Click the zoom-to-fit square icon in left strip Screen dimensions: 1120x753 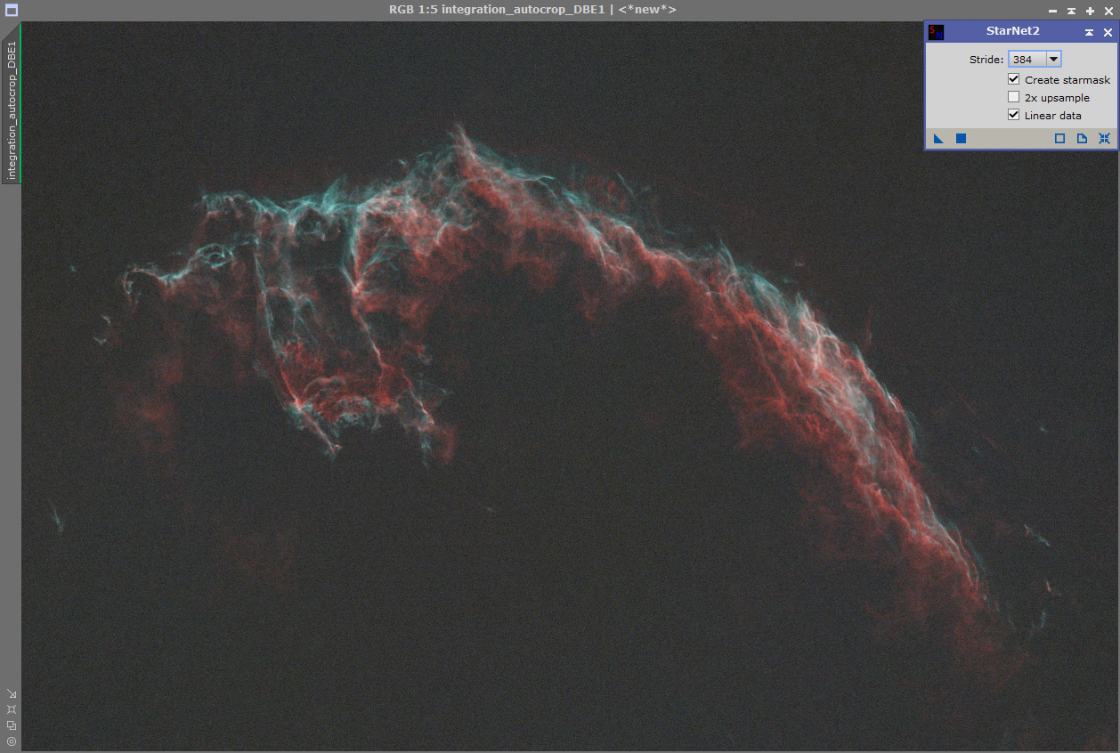pyautogui.click(x=12, y=709)
